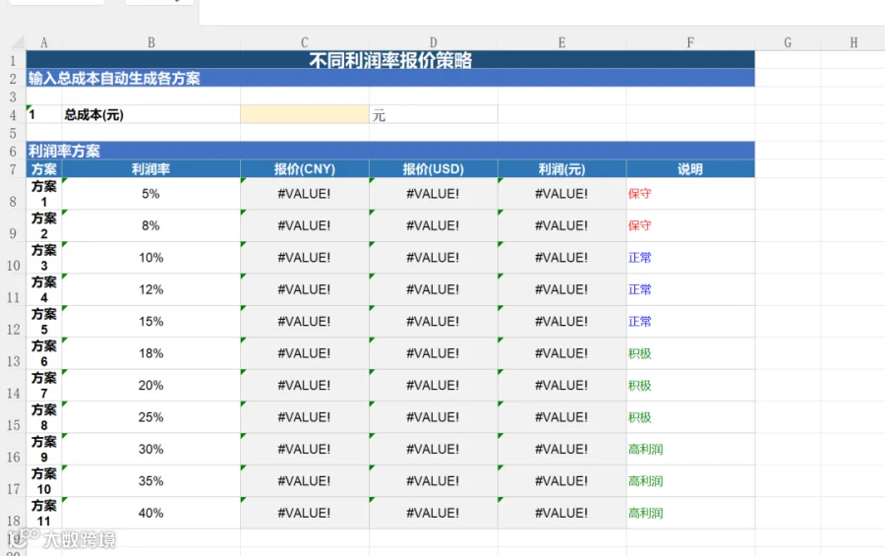Viewport: 885px width, 556px height.
Task: Select the 30% profit rate cell
Action: [x=150, y=449]
